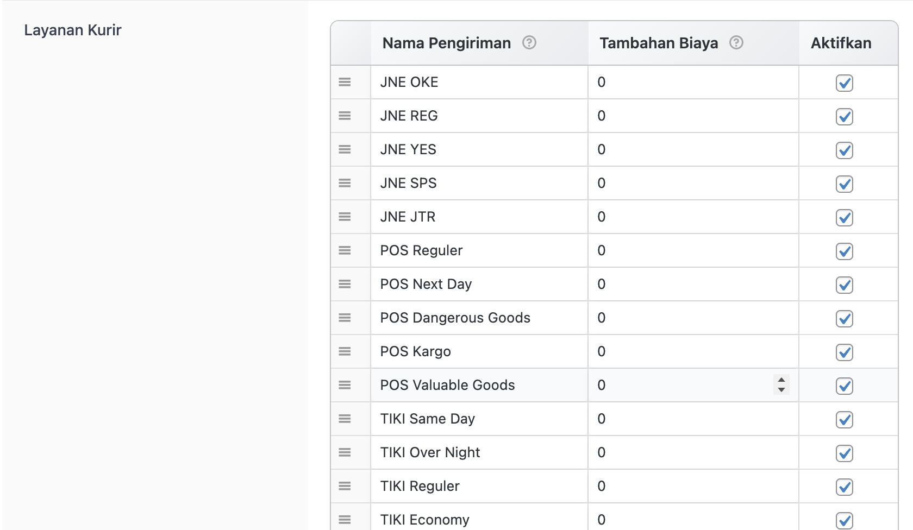Click drag handle for JNE OKE row
The height and width of the screenshot is (530, 913).
coord(345,82)
